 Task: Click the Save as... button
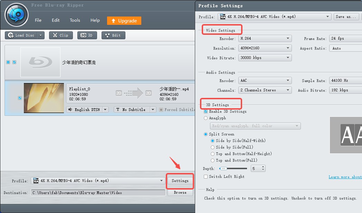(346, 16)
